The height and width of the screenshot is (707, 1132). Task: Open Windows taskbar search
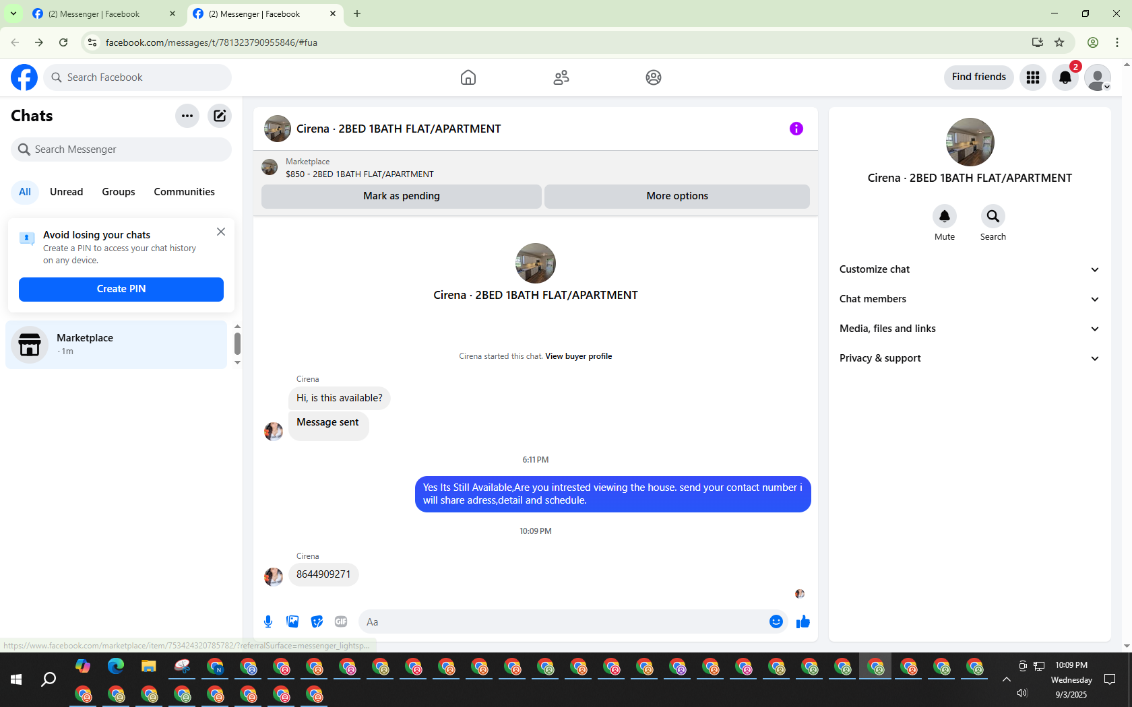point(49,679)
